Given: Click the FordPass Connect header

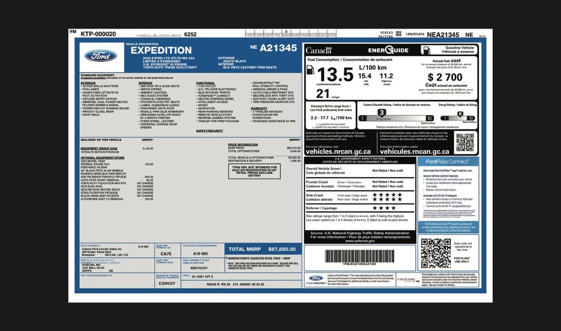Looking at the screenshot, I should click(448, 161).
